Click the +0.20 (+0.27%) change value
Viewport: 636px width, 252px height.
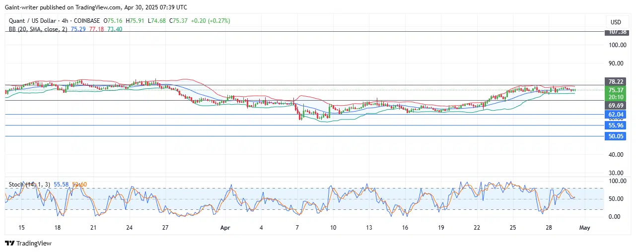click(x=211, y=21)
